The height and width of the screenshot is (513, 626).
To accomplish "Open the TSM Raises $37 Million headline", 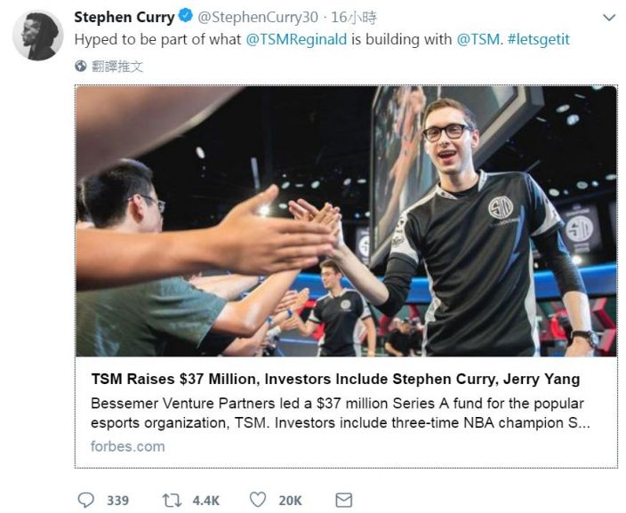I will (x=335, y=379).
